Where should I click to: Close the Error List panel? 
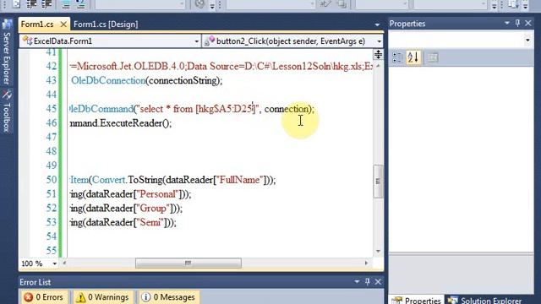378,281
